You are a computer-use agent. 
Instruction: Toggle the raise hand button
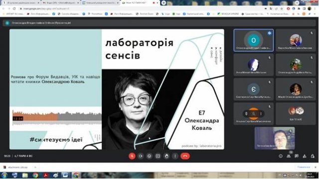(x=166, y=156)
